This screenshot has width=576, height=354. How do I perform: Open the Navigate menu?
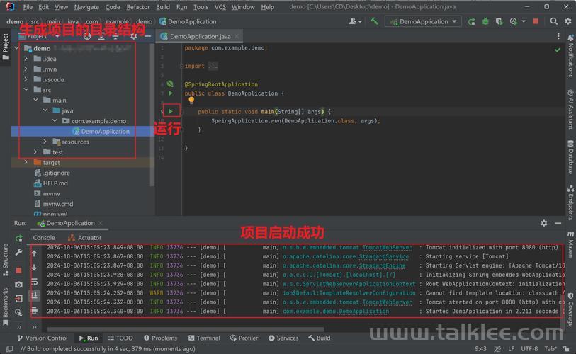[86, 7]
